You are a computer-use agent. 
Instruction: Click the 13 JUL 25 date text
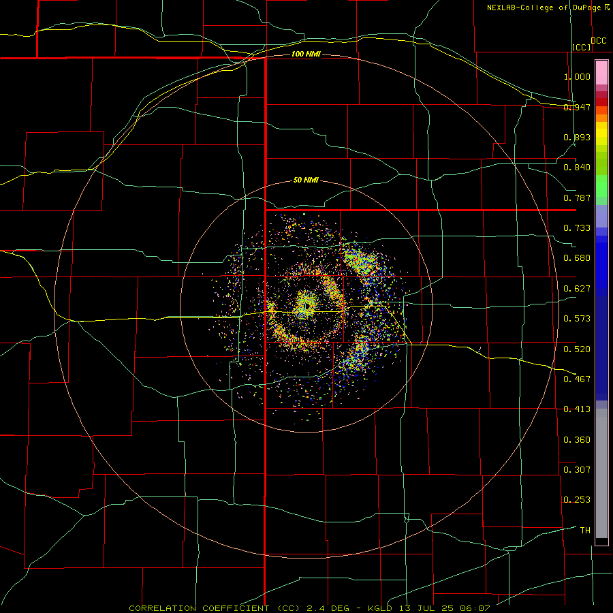coord(426,608)
